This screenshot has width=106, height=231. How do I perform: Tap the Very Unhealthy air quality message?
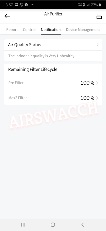tap(42, 56)
